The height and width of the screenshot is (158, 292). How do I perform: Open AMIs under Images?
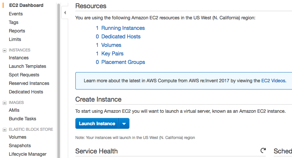pyautogui.click(x=14, y=110)
